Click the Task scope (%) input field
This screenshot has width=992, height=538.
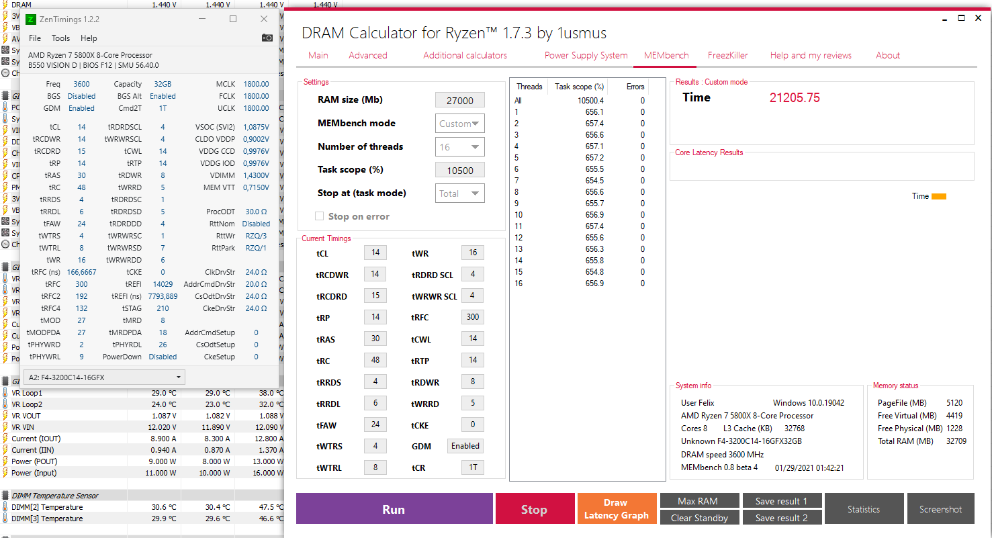[460, 171]
